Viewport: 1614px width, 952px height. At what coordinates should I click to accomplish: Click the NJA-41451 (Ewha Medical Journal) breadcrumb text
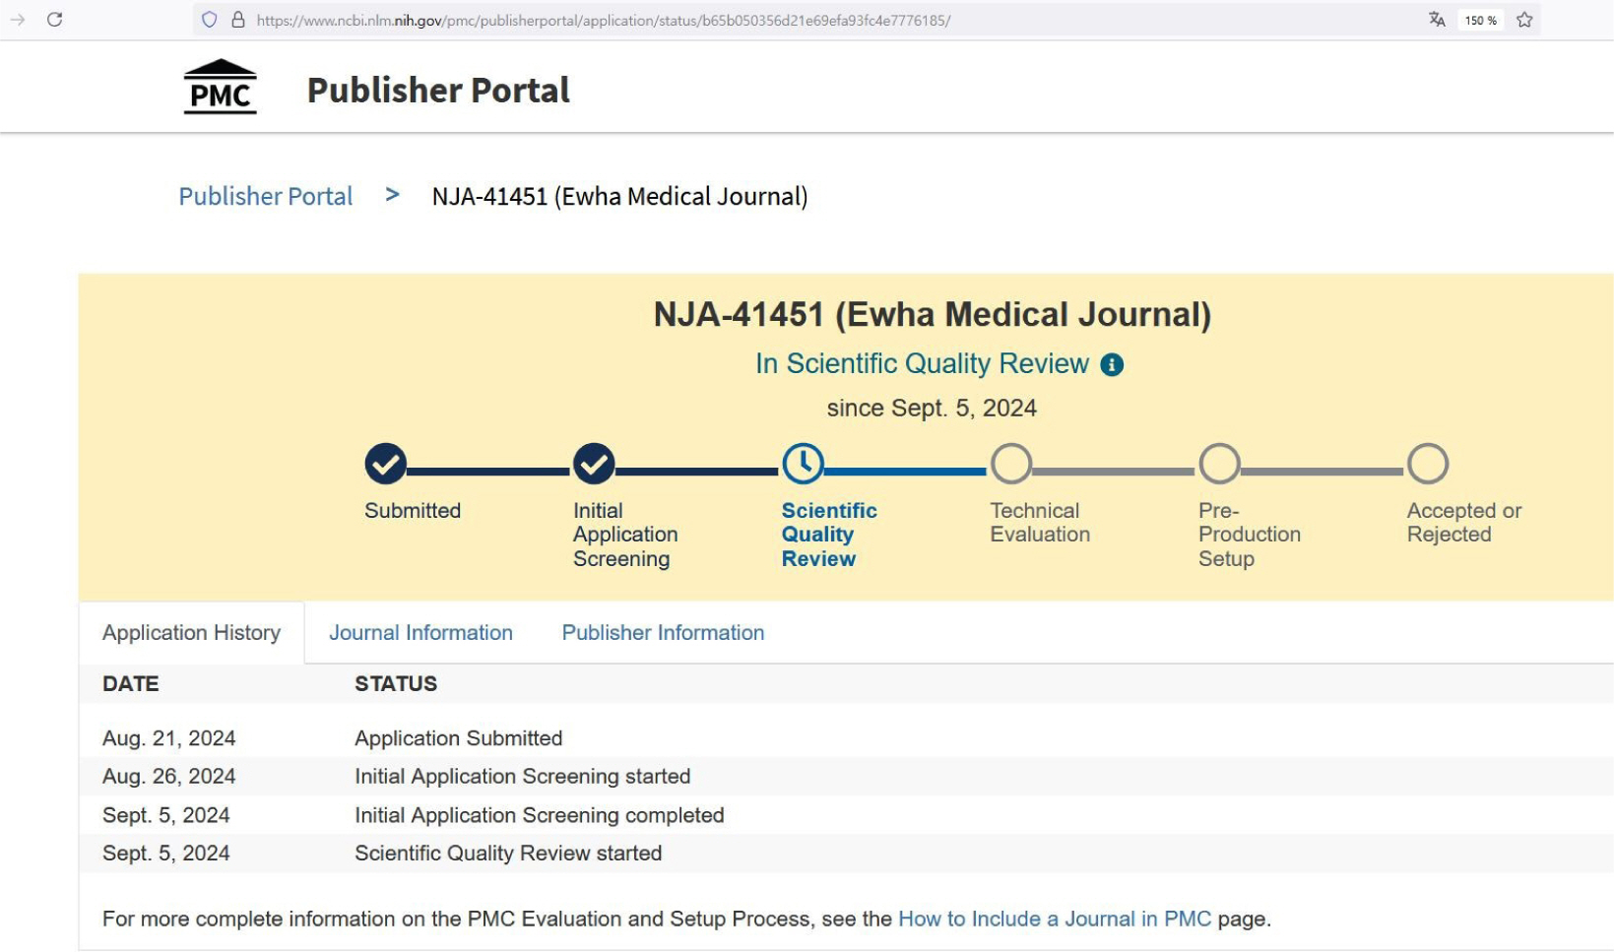[x=619, y=196]
